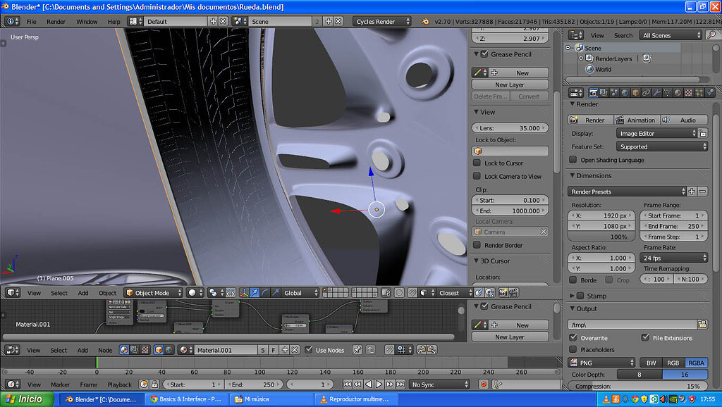722x407 pixels.
Task: Open the Help menu
Action: pos(114,21)
